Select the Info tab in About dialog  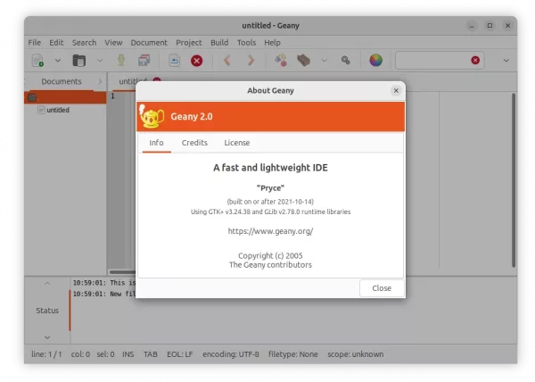[156, 143]
